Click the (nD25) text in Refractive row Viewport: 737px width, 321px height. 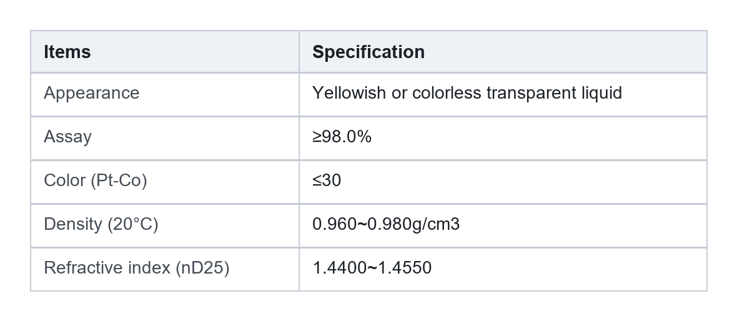(x=202, y=268)
